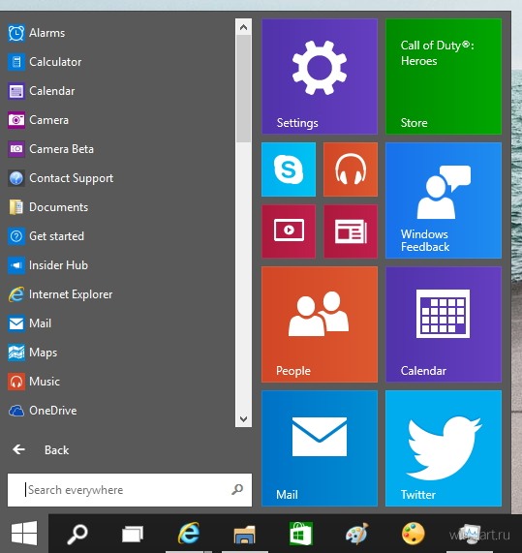Open the Settings tile
This screenshot has height=553, width=522.
coord(320,77)
